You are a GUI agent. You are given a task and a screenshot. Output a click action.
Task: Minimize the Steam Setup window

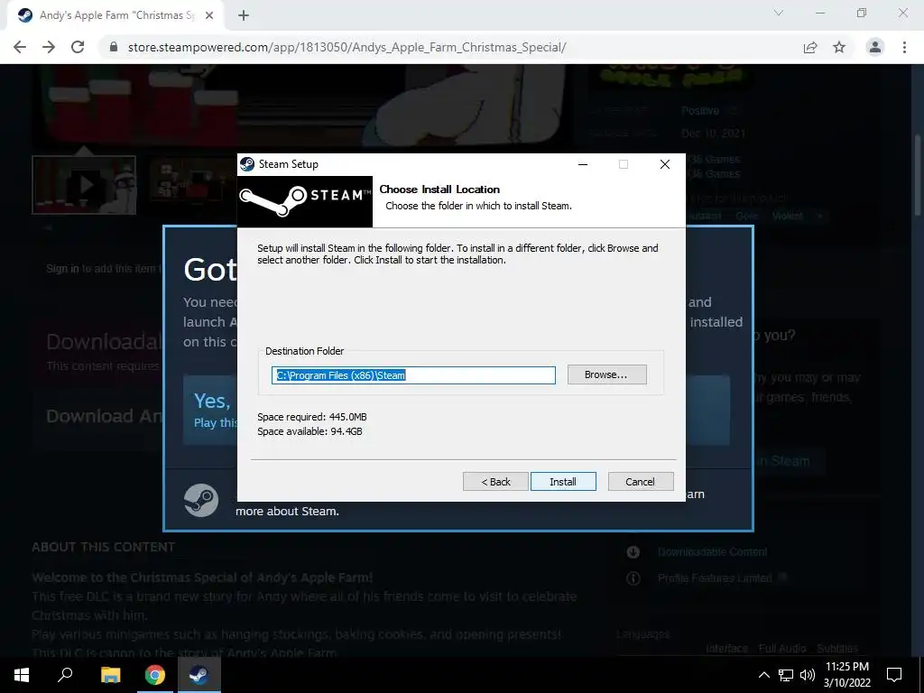tap(583, 164)
